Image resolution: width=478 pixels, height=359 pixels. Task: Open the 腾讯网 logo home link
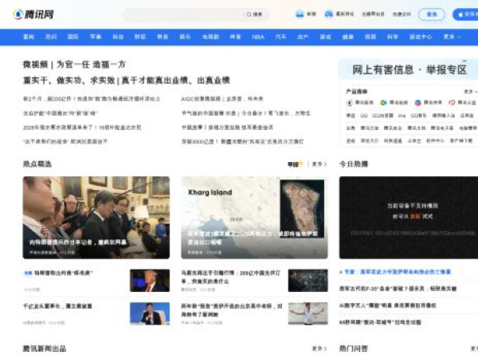[33, 14]
